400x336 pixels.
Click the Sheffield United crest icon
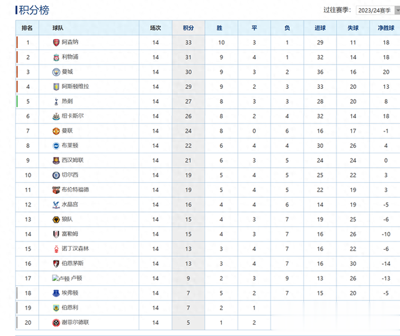coord(56,323)
